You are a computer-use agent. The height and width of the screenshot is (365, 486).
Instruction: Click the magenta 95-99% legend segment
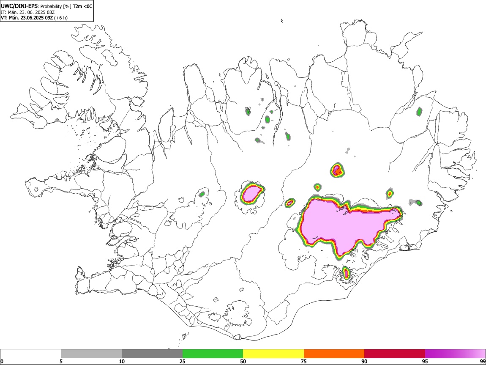(455, 354)
